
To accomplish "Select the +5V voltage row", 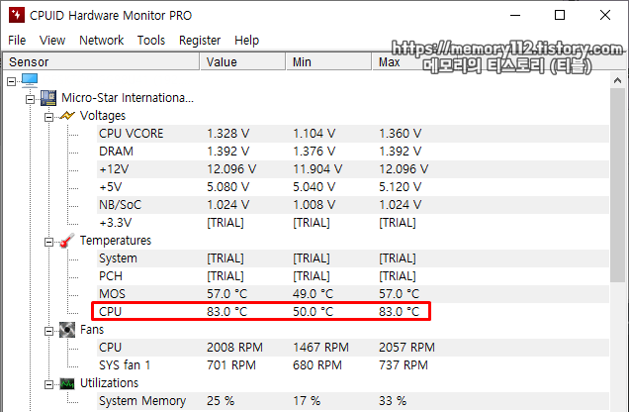I will pos(353,187).
